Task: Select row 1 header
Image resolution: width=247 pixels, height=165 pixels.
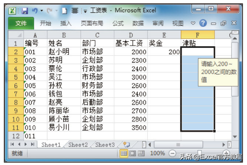Action: pyautogui.click(x=16, y=43)
